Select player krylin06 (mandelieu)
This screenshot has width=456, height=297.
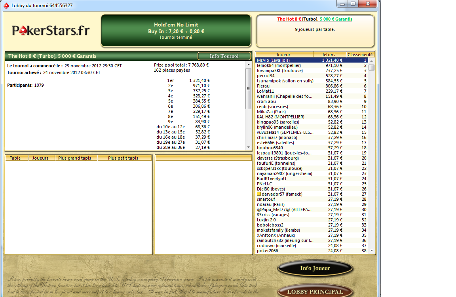[x=312, y=127]
